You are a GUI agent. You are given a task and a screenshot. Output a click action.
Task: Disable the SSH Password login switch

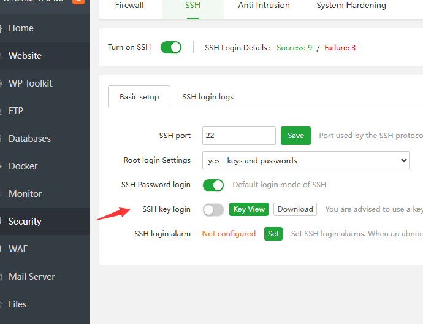213,185
